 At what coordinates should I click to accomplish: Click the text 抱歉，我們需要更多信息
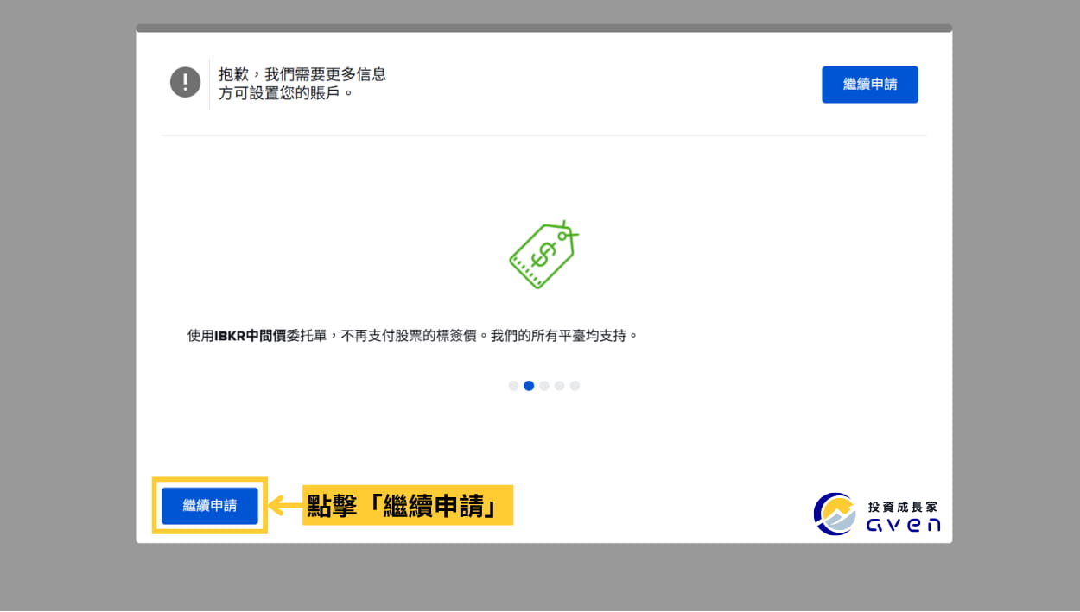(x=302, y=75)
